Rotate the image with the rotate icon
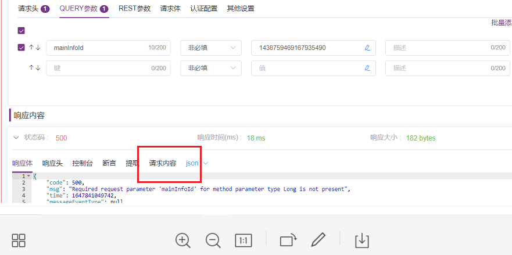This screenshot has width=512, height=255. 288,240
